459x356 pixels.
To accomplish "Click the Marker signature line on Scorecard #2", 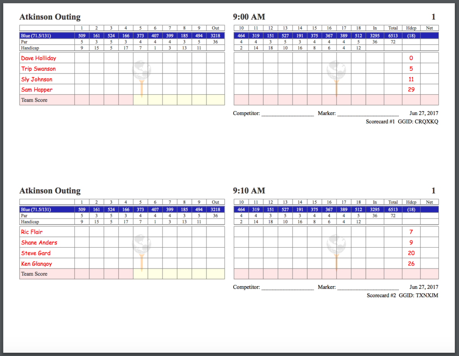I will [x=368, y=287].
